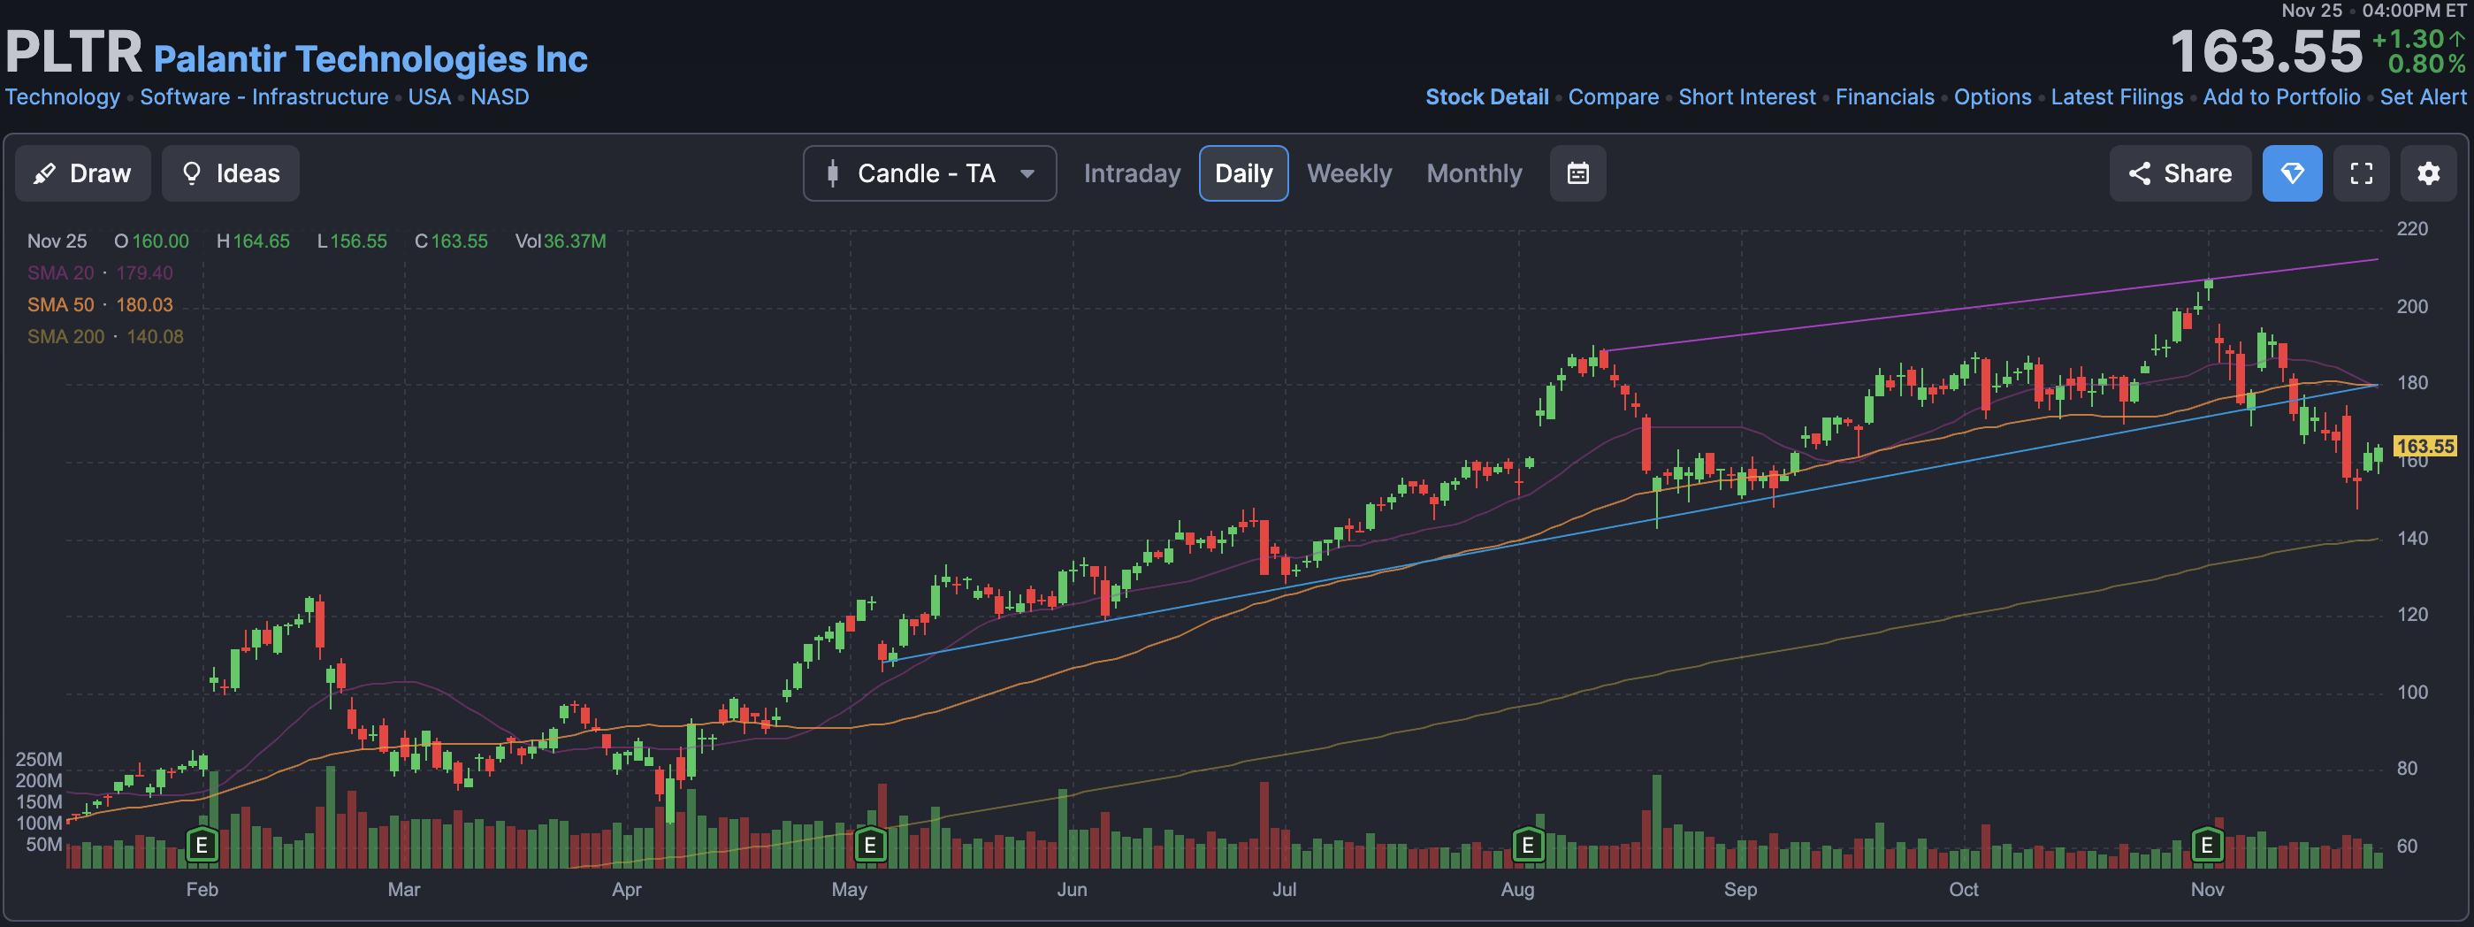Toggle fullscreen chart mode
Screen dimensions: 2474x927
2361,172
